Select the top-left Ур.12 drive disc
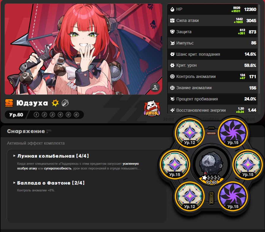The image size is (265, 232). [x=190, y=133]
